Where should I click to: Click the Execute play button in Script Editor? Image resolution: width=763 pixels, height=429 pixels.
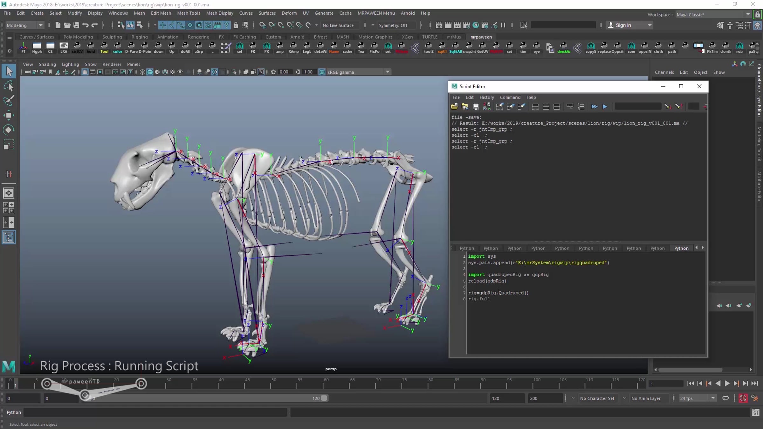[605, 107]
